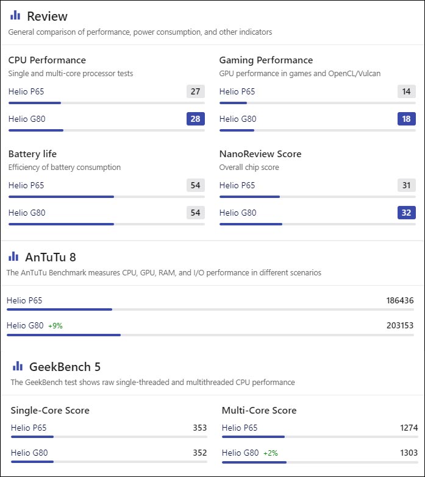The width and height of the screenshot is (425, 477).
Task: Click the Helio P65 AnTuTu score 186436
Action: tap(400, 300)
